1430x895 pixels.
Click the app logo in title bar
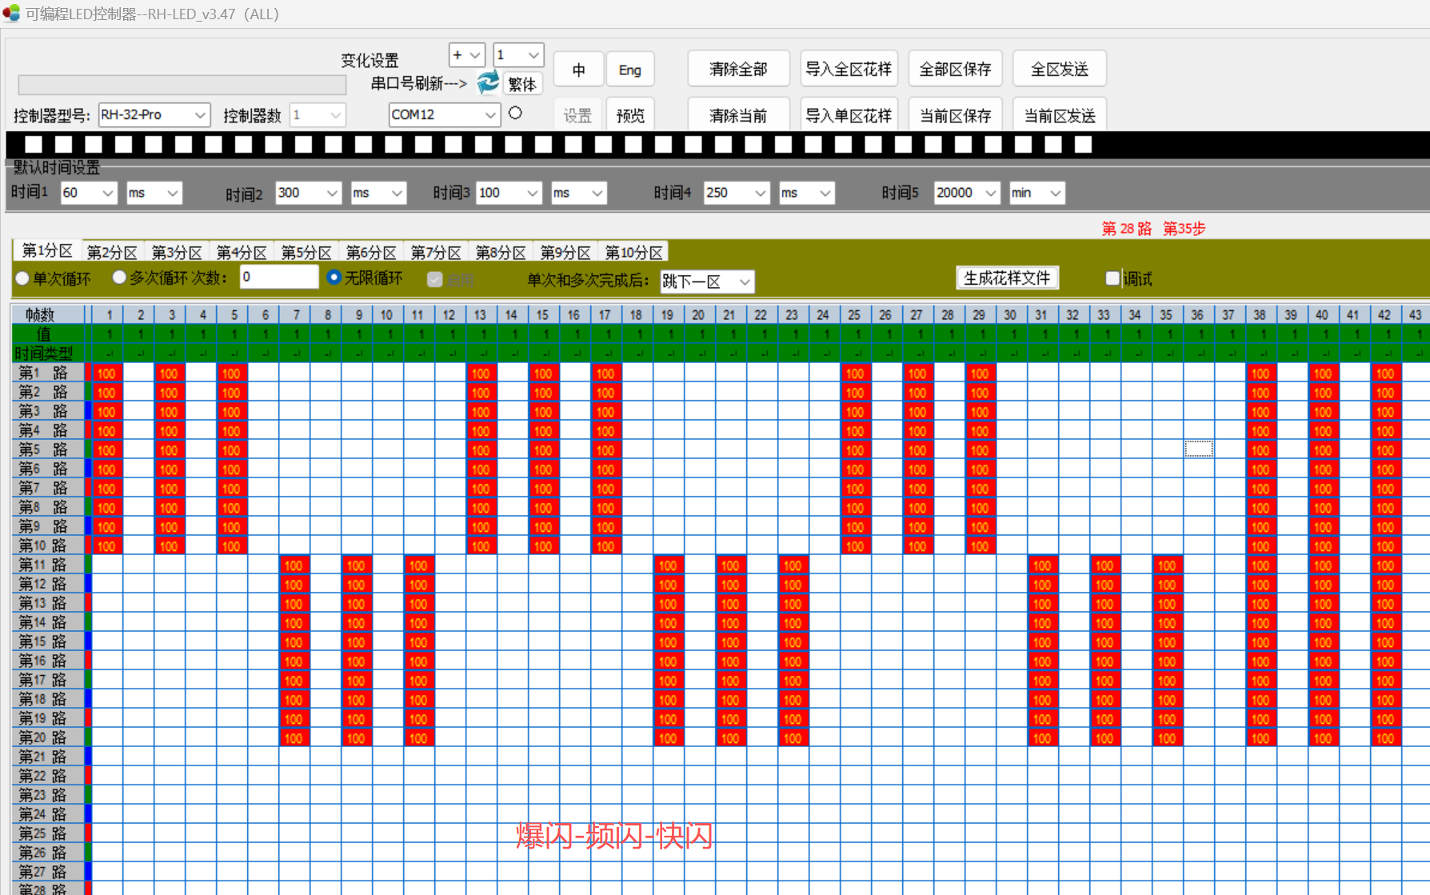[x=11, y=14]
